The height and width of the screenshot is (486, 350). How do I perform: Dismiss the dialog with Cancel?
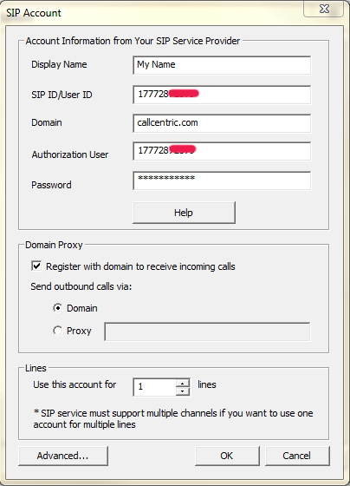coord(297,456)
